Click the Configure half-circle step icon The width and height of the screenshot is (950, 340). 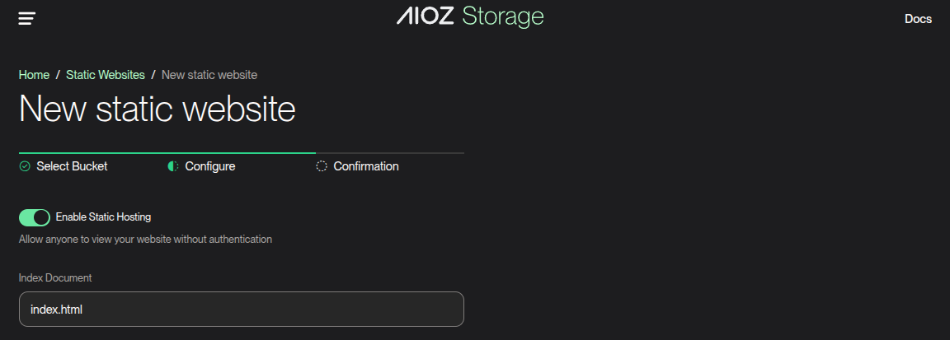[x=173, y=166]
